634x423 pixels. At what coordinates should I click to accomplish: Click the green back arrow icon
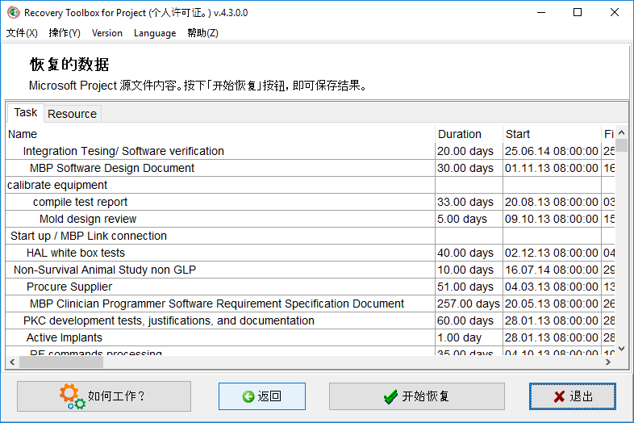[x=248, y=396]
